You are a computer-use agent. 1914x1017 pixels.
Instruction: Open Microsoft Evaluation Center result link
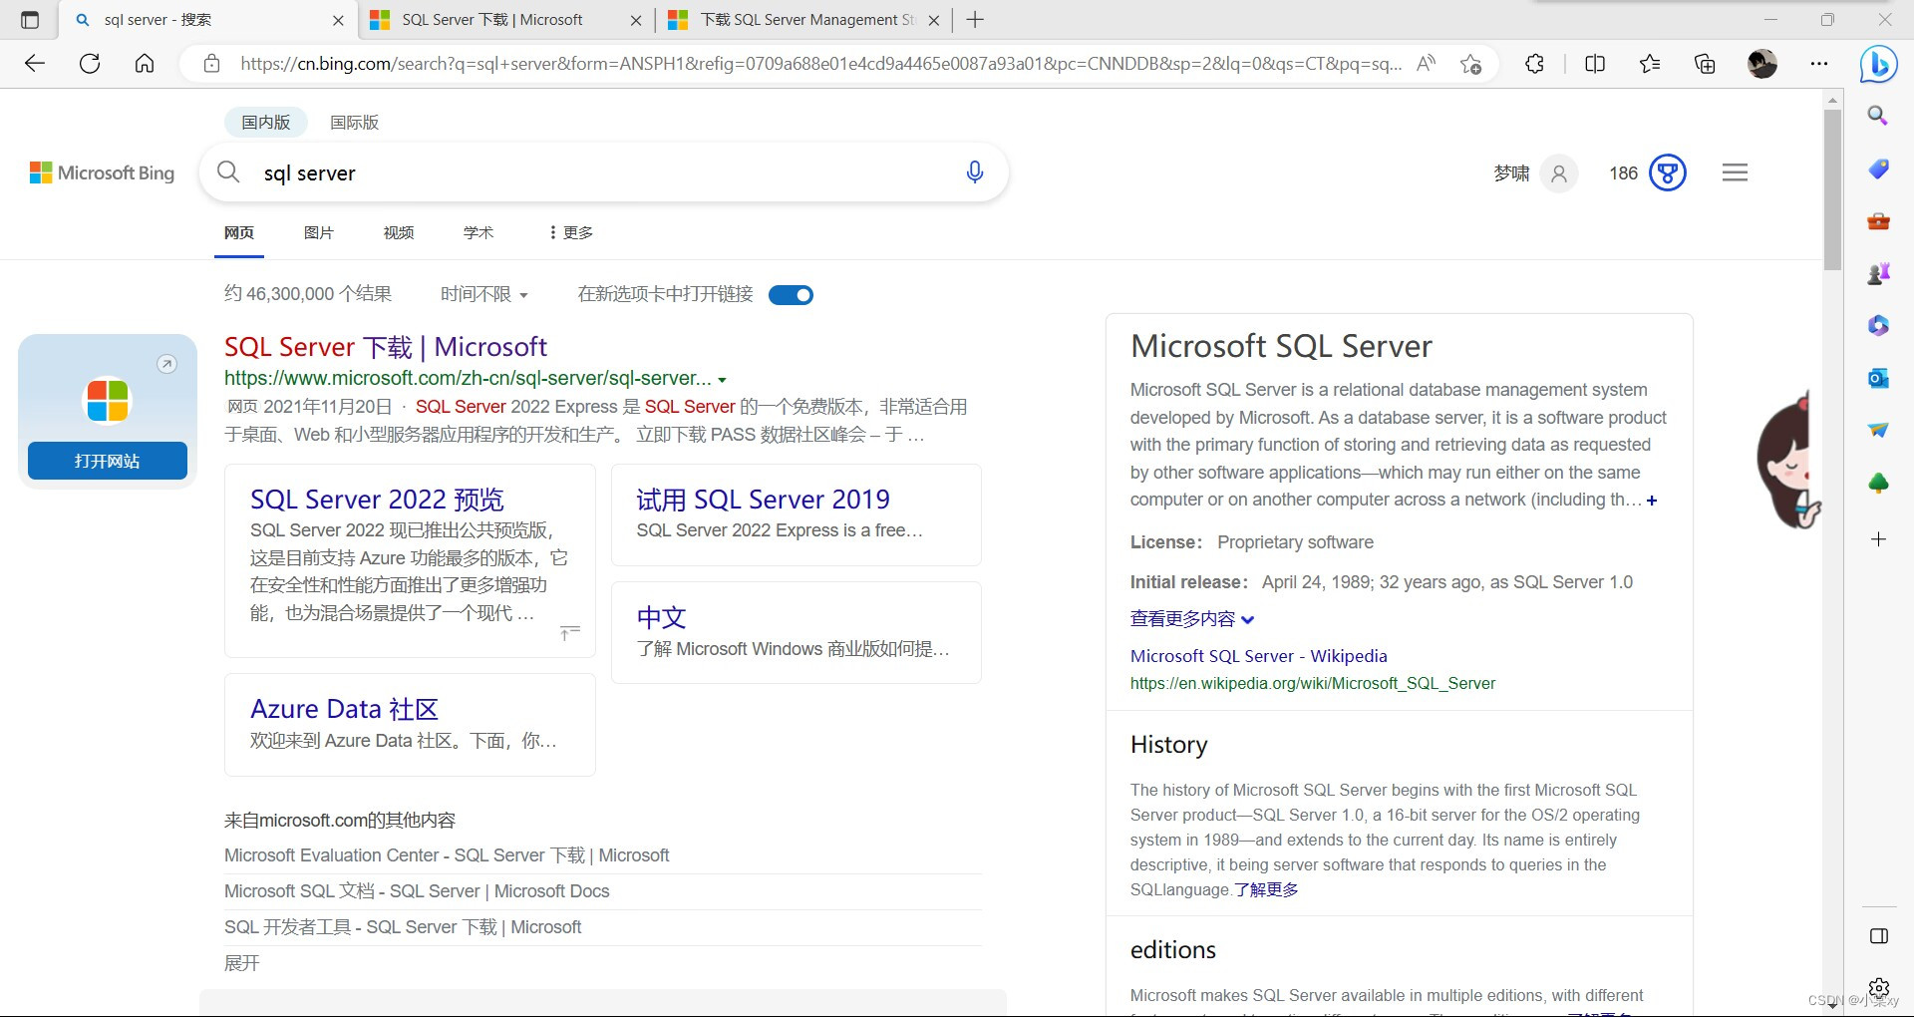tap(447, 855)
